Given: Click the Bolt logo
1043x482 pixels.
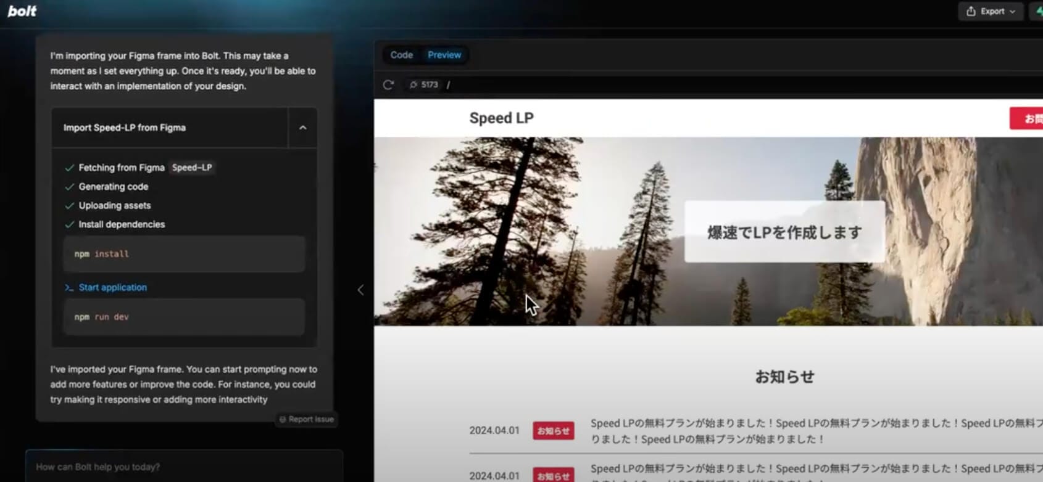Looking at the screenshot, I should click(x=22, y=11).
